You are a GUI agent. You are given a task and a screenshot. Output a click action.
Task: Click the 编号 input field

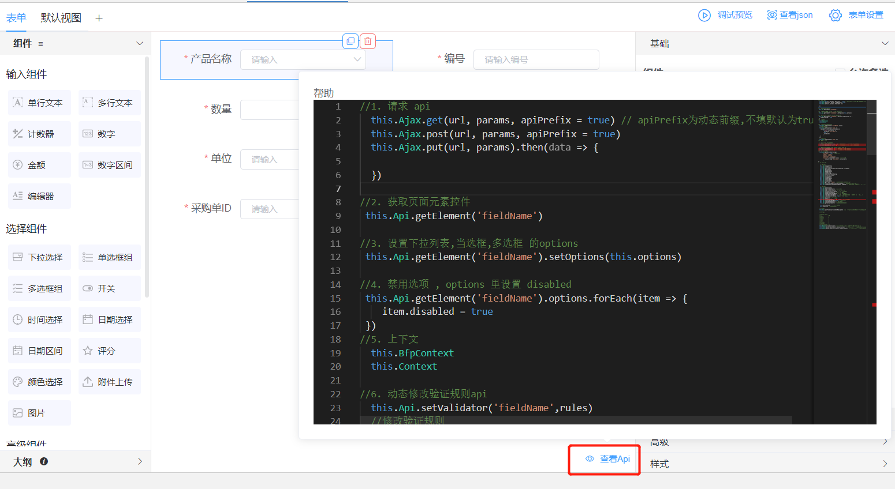click(536, 59)
